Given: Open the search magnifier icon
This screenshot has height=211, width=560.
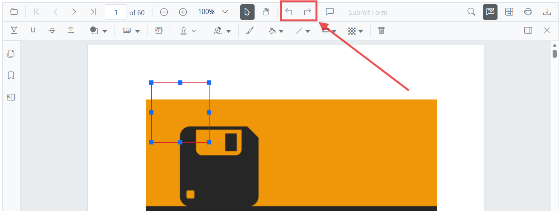Looking at the screenshot, I should tap(471, 12).
